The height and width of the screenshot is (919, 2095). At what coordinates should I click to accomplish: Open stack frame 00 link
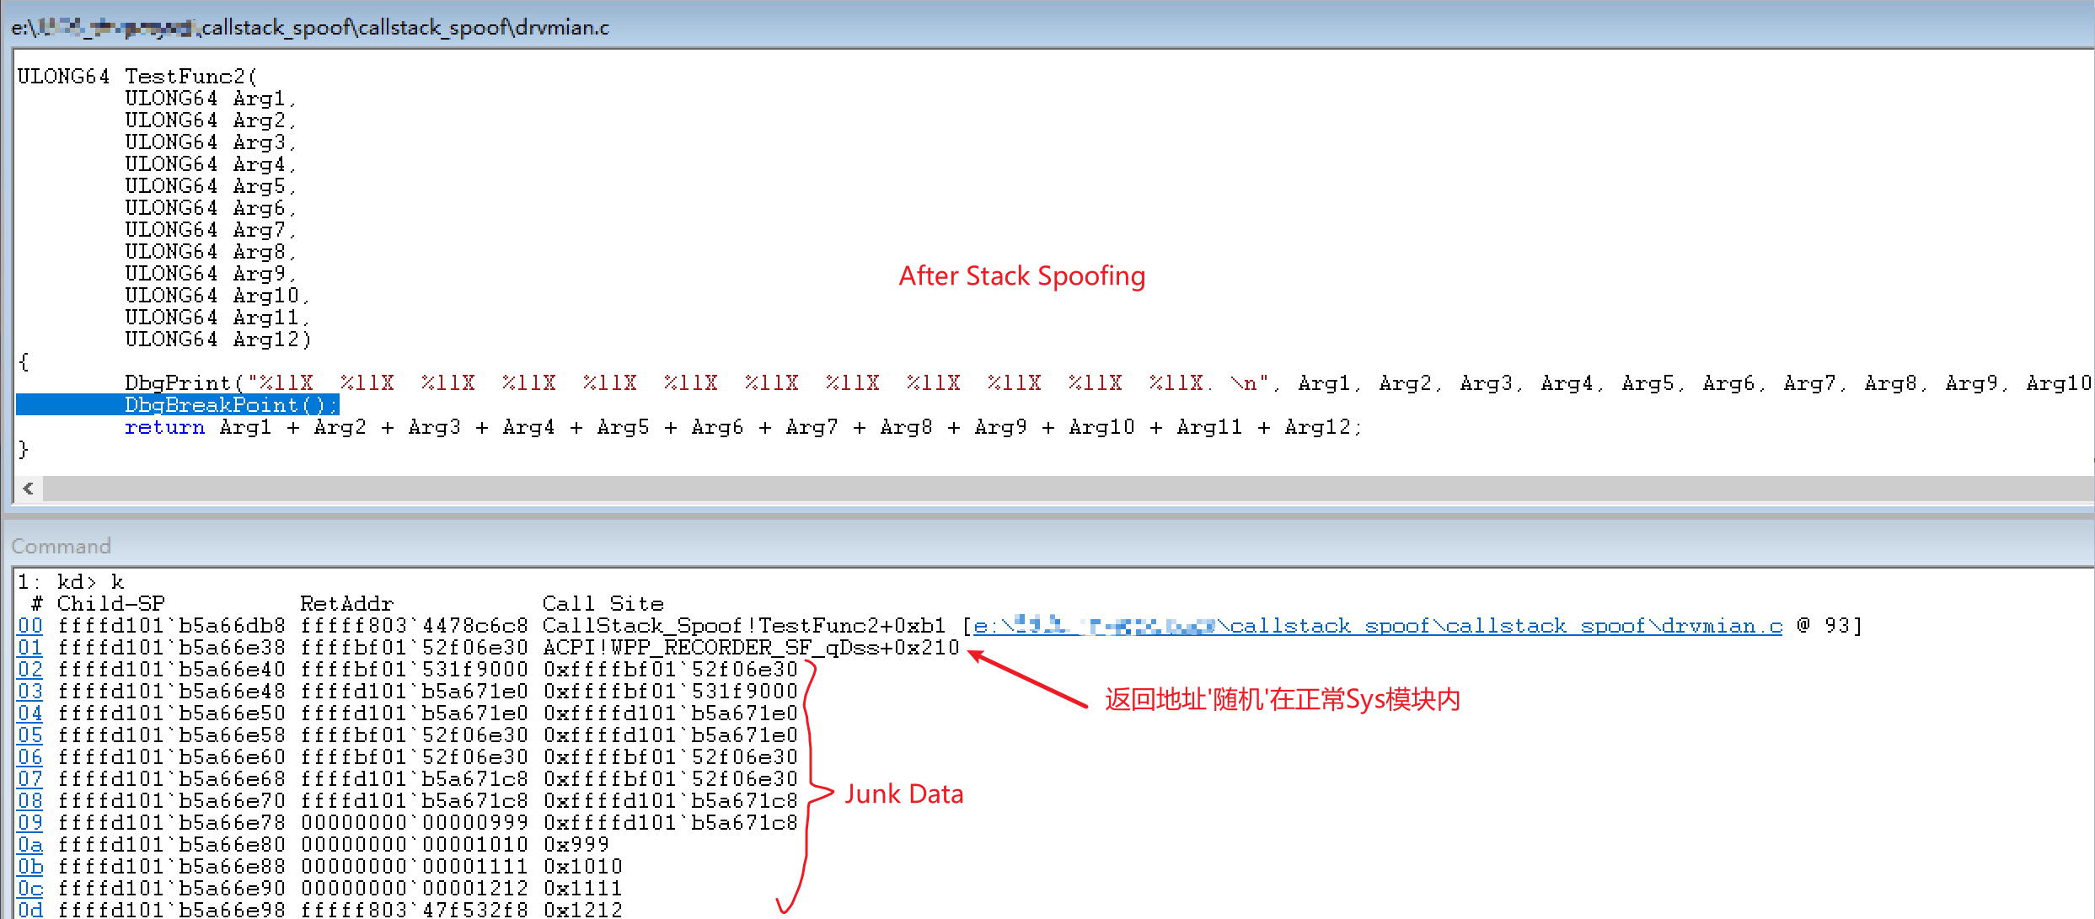30,626
